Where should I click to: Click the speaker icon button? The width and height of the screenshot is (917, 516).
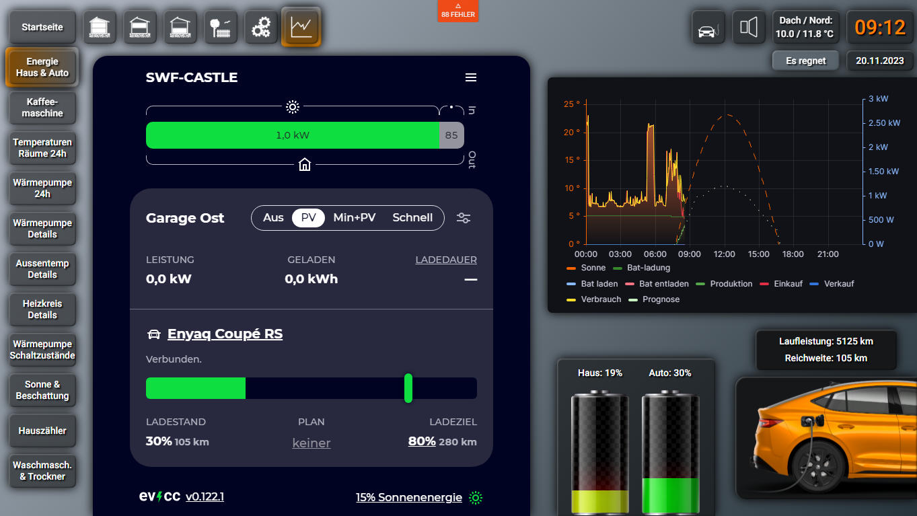[749, 27]
